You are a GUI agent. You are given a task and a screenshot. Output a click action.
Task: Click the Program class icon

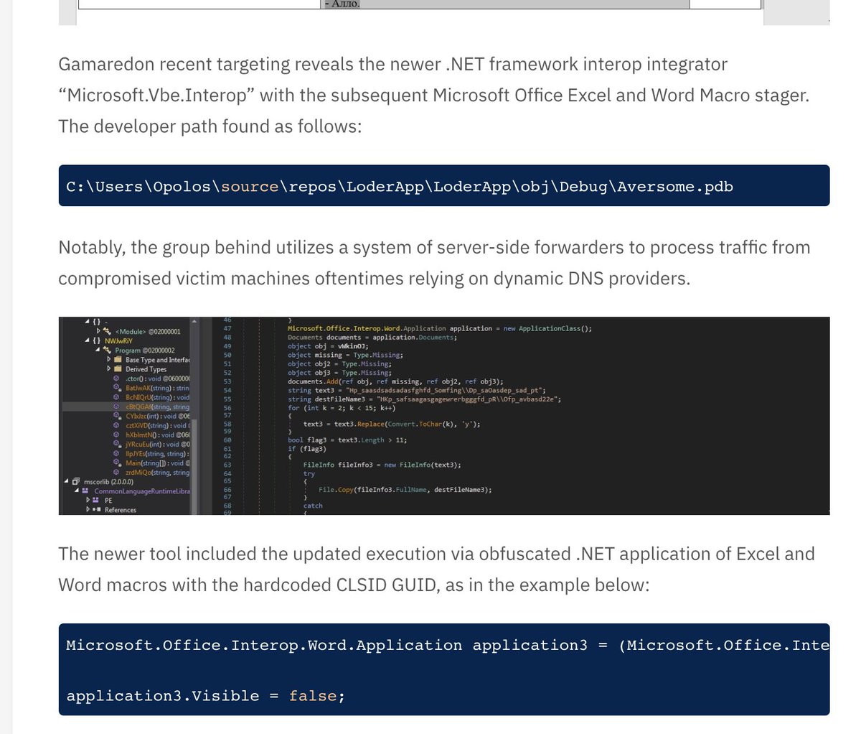(x=107, y=350)
